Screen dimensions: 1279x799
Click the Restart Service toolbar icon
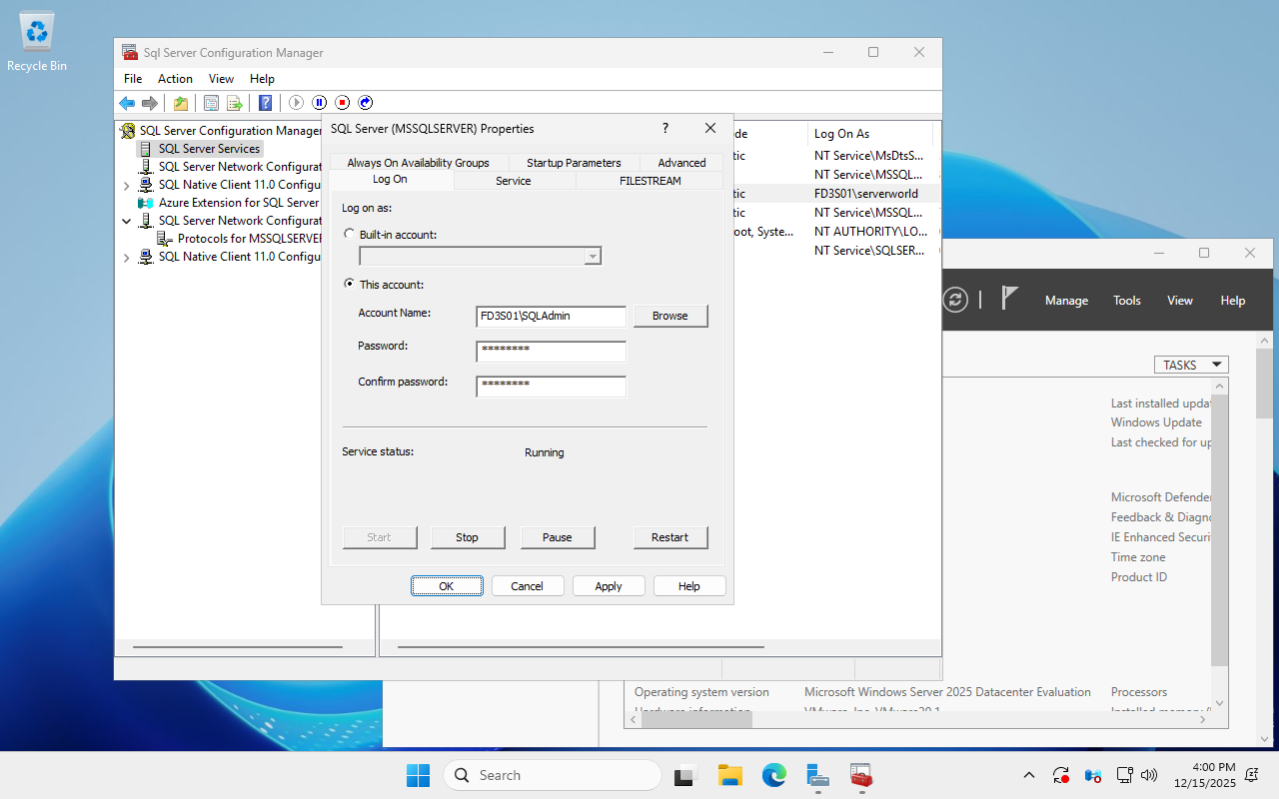(x=366, y=103)
